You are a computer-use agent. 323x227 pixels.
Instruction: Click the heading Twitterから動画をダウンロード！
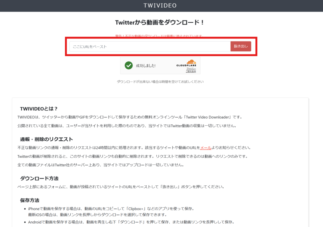(160, 22)
